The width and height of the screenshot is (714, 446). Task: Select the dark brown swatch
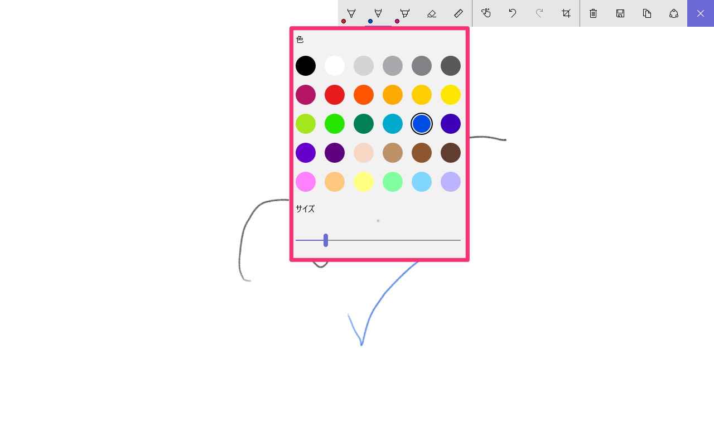pyautogui.click(x=451, y=153)
